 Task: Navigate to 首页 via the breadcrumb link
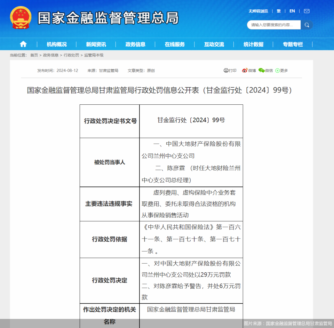click(34, 55)
